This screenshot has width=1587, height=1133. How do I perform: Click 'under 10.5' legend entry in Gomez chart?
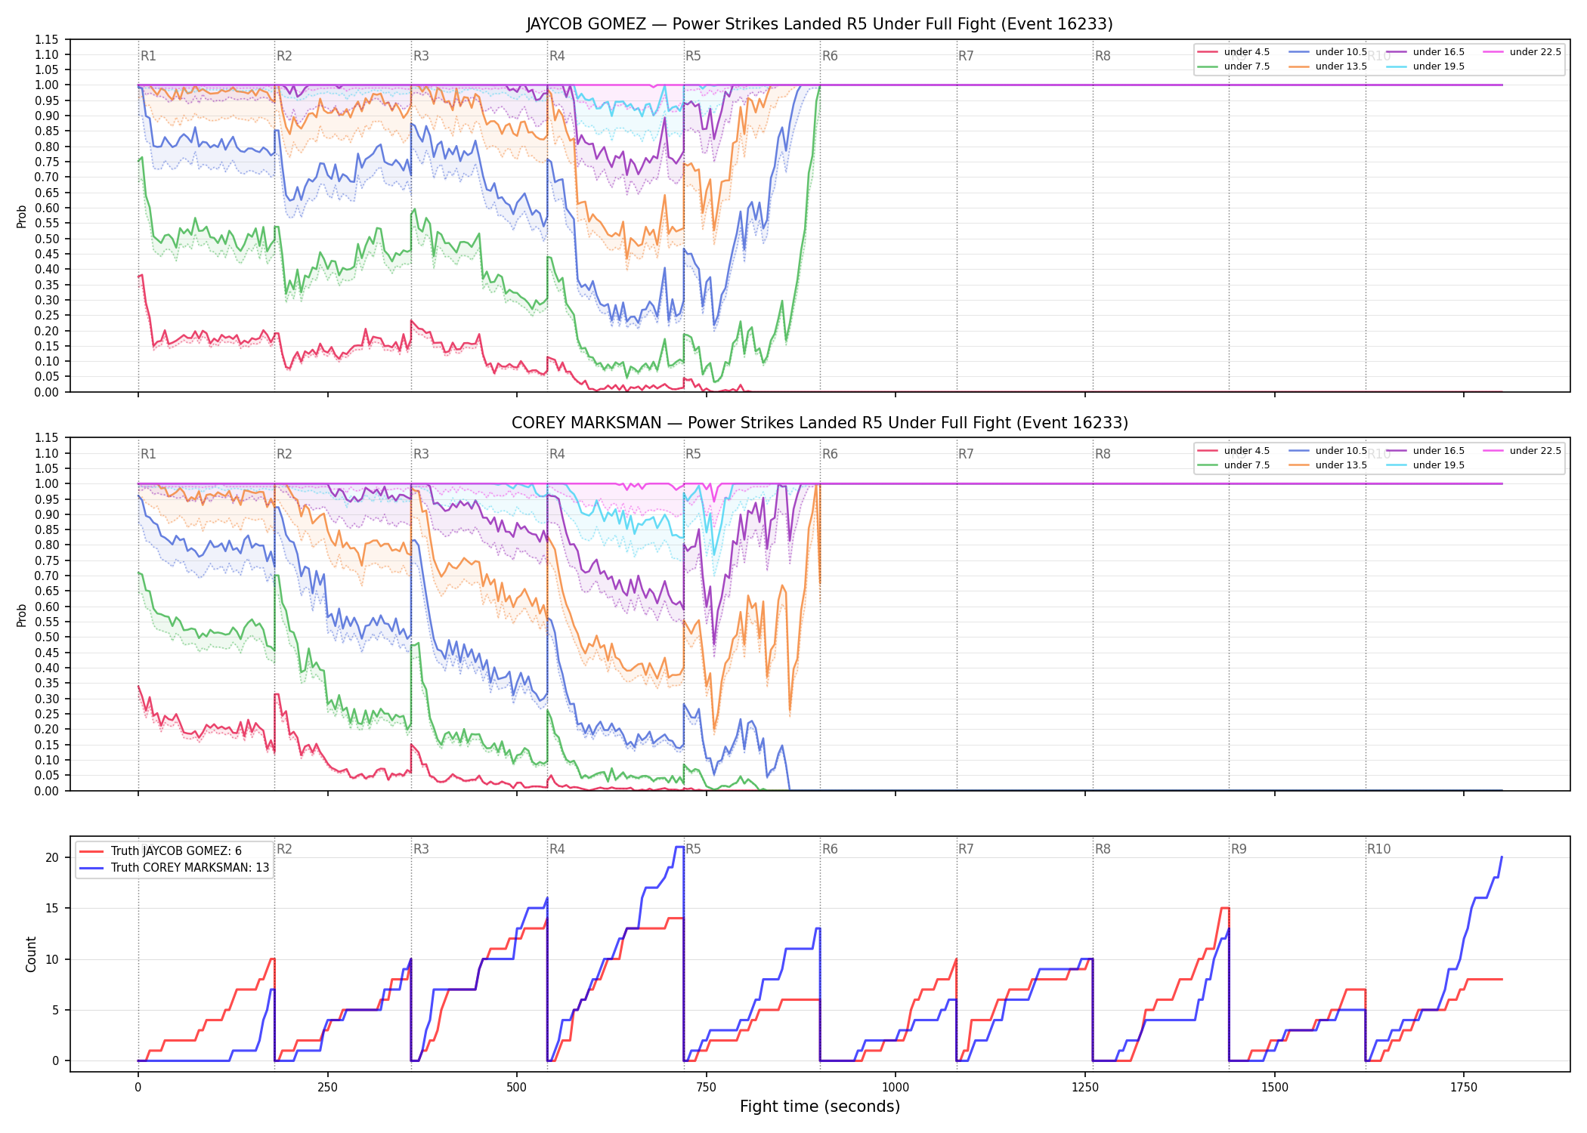[1328, 52]
